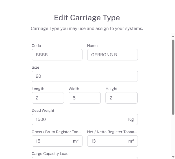This screenshot has height=159, width=175.
Task: Focus the Net Register Tonnage input with 13
Action: click(x=112, y=141)
